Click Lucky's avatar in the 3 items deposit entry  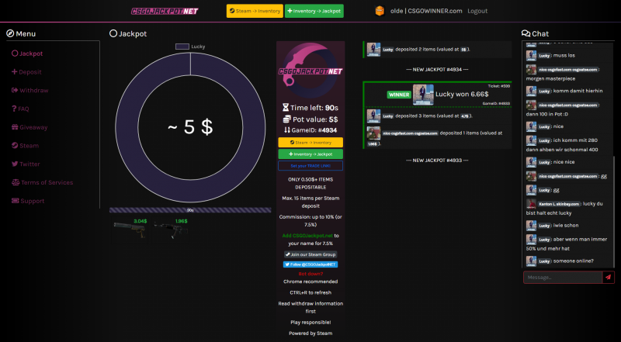[373, 116]
